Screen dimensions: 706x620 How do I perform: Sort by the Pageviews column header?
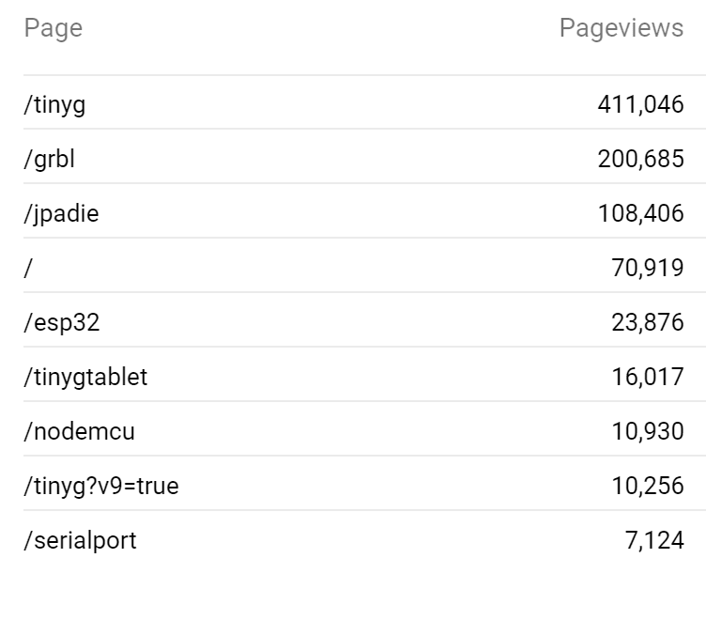[621, 28]
